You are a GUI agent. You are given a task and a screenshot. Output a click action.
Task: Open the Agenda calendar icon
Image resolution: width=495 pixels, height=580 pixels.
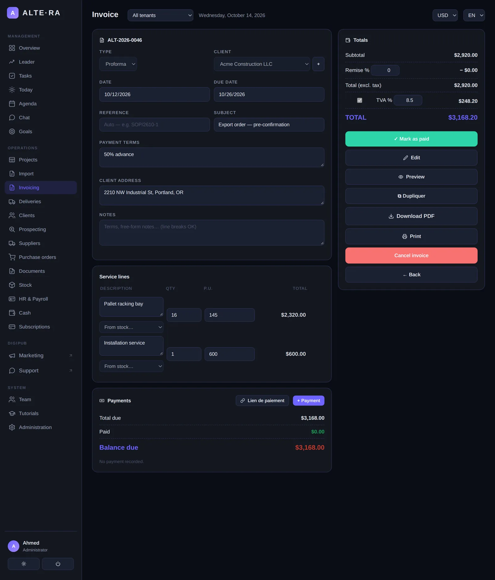pos(12,104)
